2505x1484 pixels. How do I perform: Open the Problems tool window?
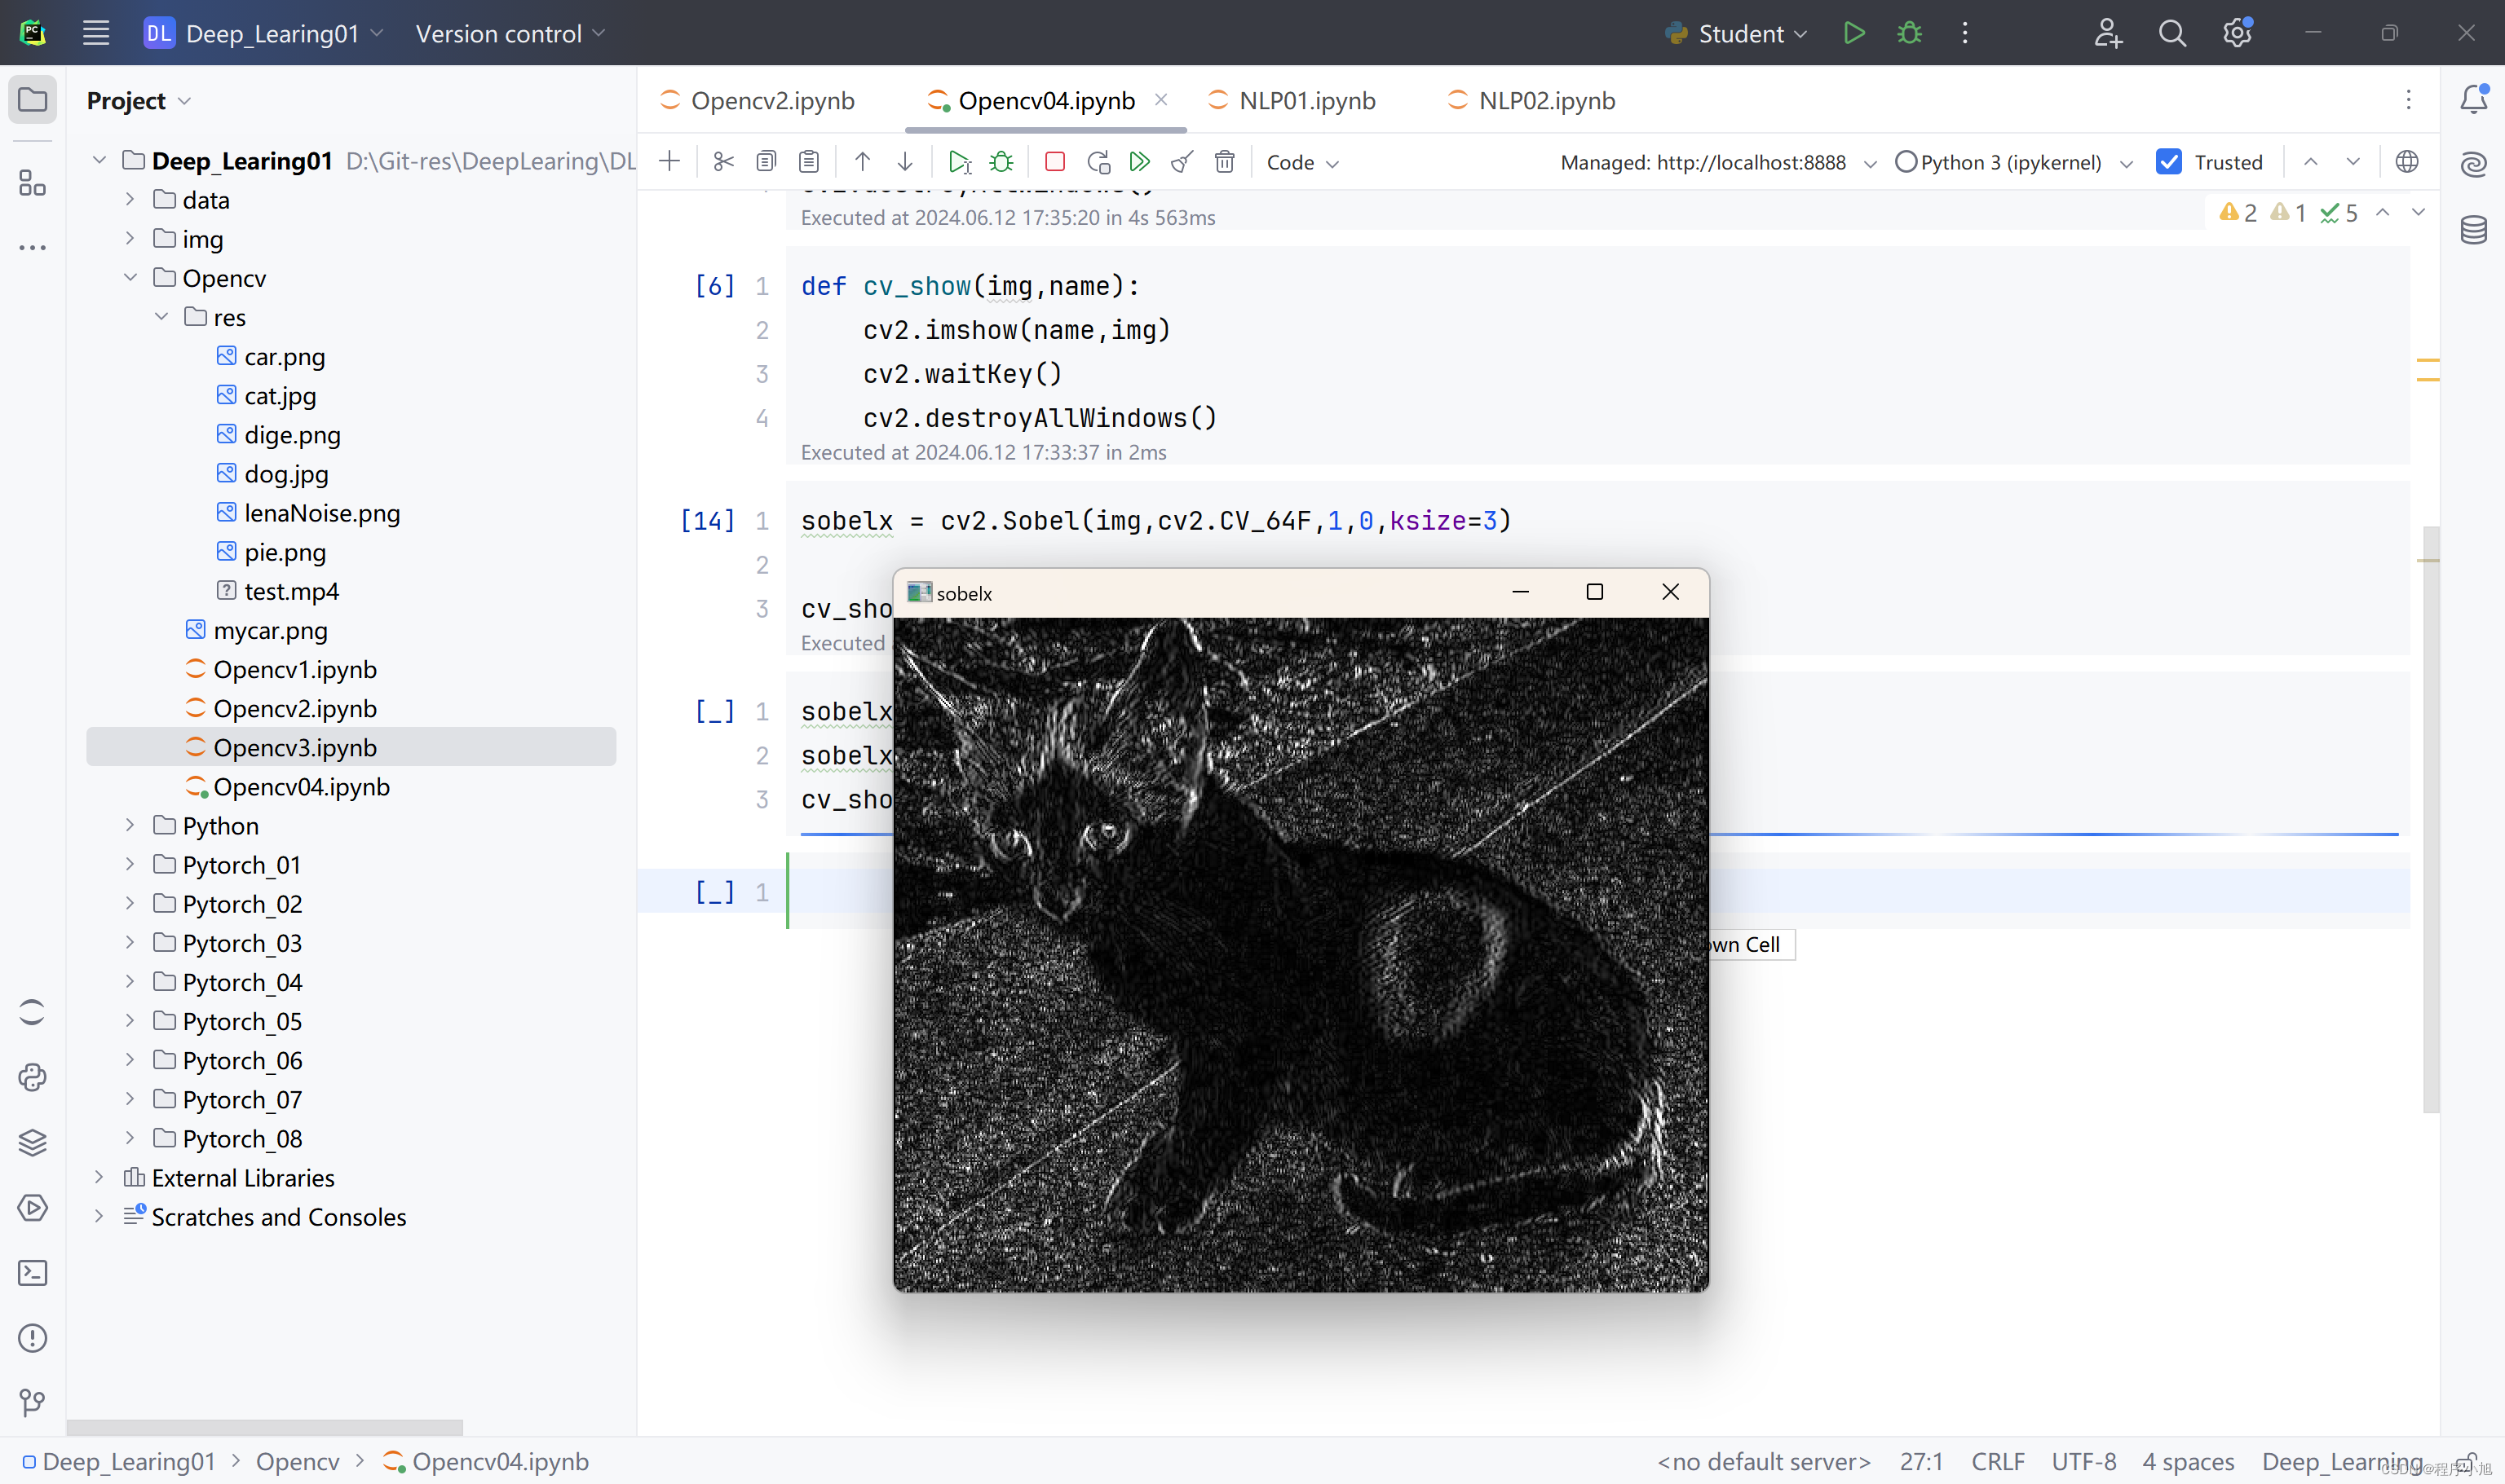click(x=33, y=1338)
